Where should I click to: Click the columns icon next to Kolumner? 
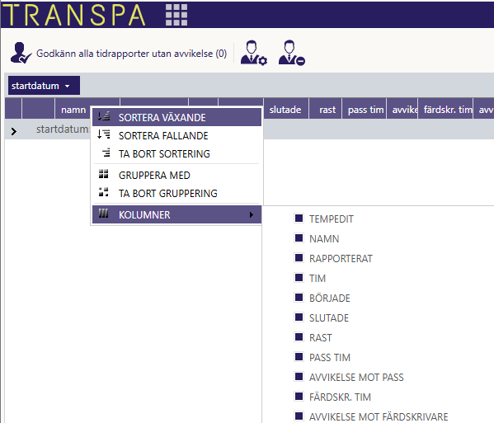[x=103, y=214]
